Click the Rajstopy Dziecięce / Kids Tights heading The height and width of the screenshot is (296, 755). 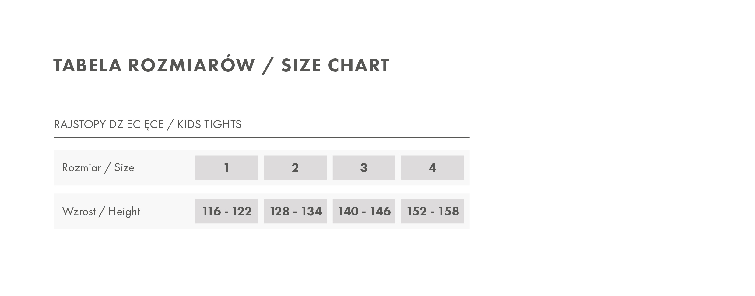148,125
